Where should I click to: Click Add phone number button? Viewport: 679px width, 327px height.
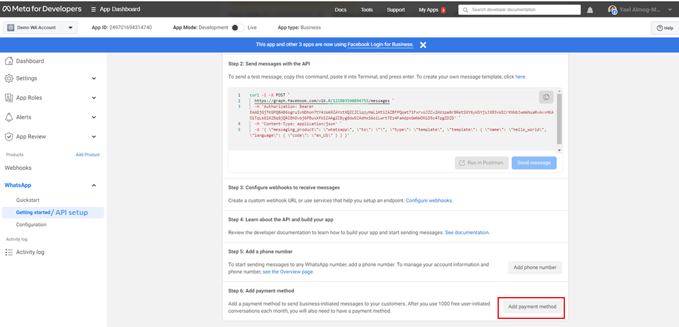point(535,267)
